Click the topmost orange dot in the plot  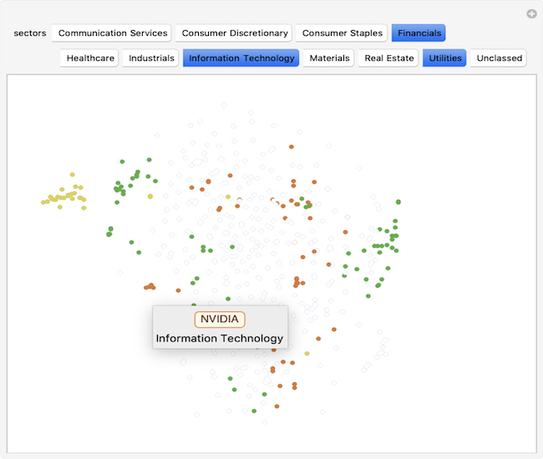[x=292, y=146]
